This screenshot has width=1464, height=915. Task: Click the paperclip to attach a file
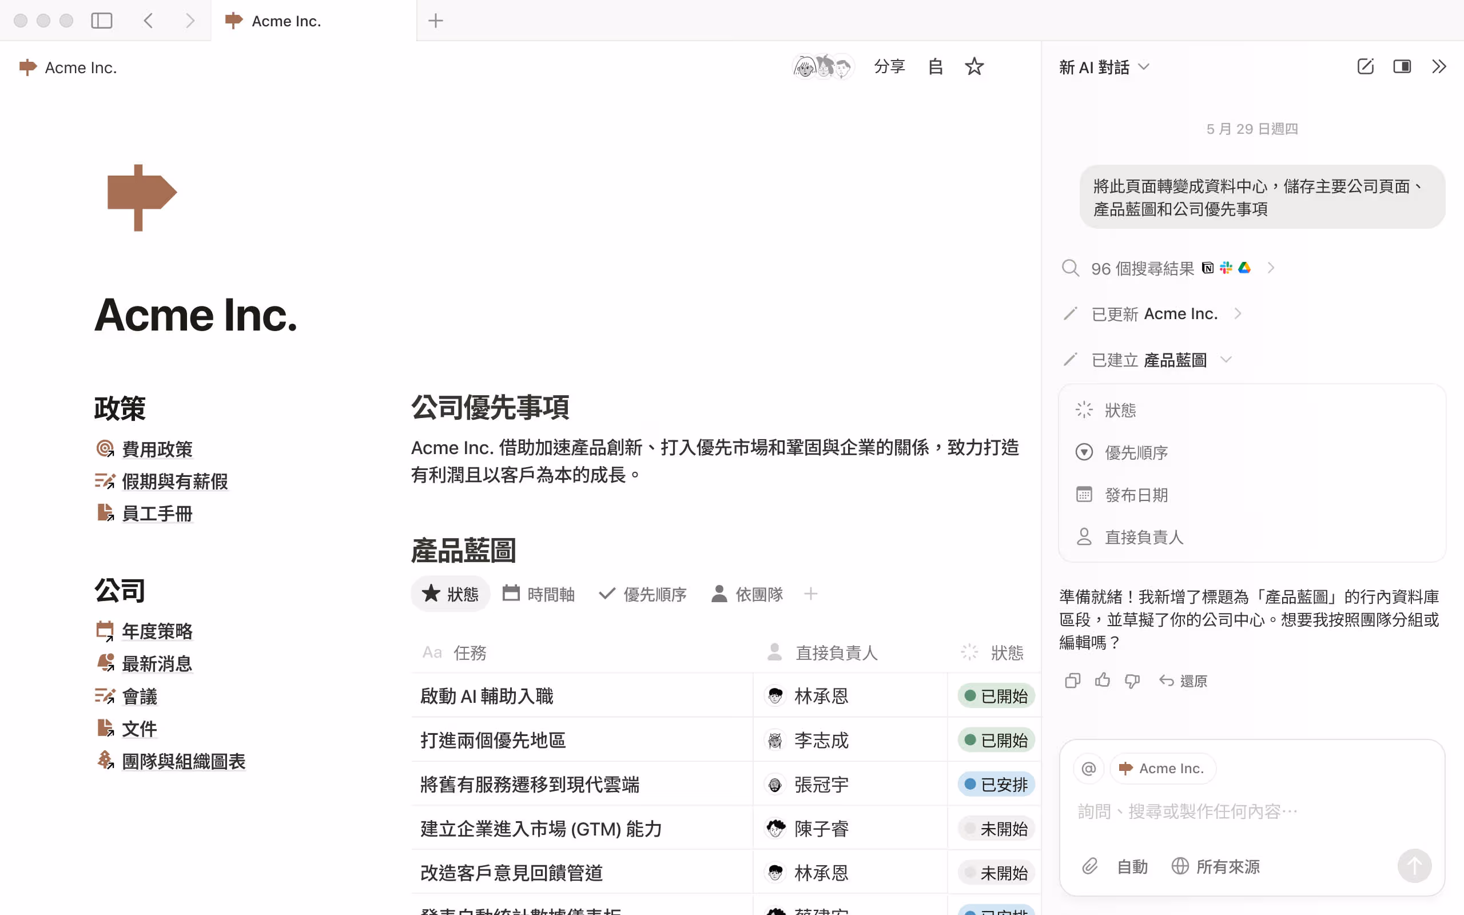pyautogui.click(x=1091, y=866)
